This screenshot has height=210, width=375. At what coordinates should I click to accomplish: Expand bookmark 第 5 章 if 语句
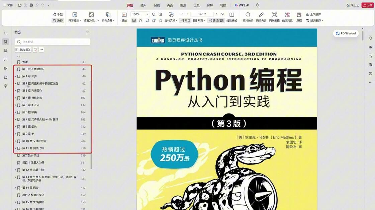click(15, 105)
